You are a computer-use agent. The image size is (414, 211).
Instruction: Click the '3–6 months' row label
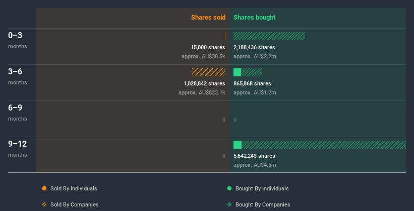coord(17,76)
